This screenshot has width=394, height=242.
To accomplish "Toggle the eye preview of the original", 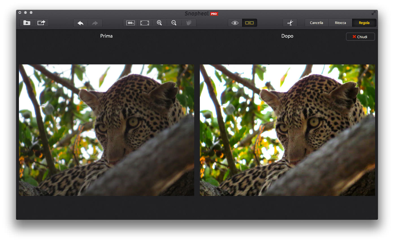I will coord(235,23).
